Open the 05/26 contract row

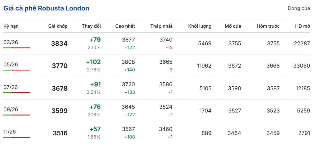11,65
